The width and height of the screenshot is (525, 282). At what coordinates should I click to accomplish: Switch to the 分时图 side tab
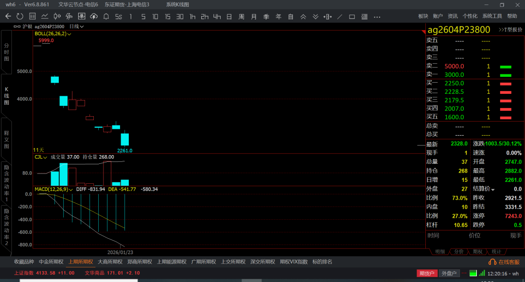(6, 52)
